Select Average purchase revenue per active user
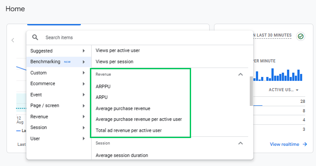 pos(139,119)
